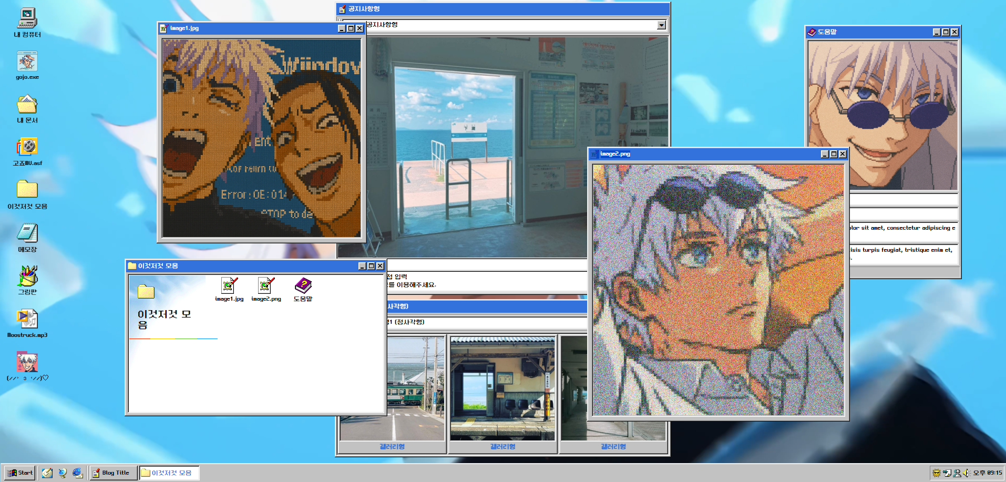The width and height of the screenshot is (1006, 482).
Task: Click the quick launch satellite dish icon
Action: click(x=63, y=473)
